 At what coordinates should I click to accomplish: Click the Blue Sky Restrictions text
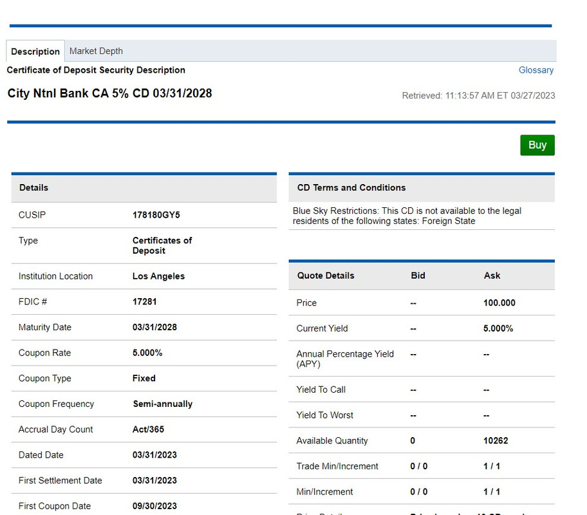(x=407, y=216)
